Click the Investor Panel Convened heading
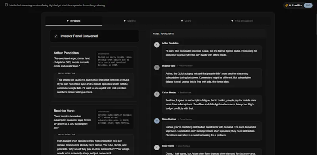 79,36
